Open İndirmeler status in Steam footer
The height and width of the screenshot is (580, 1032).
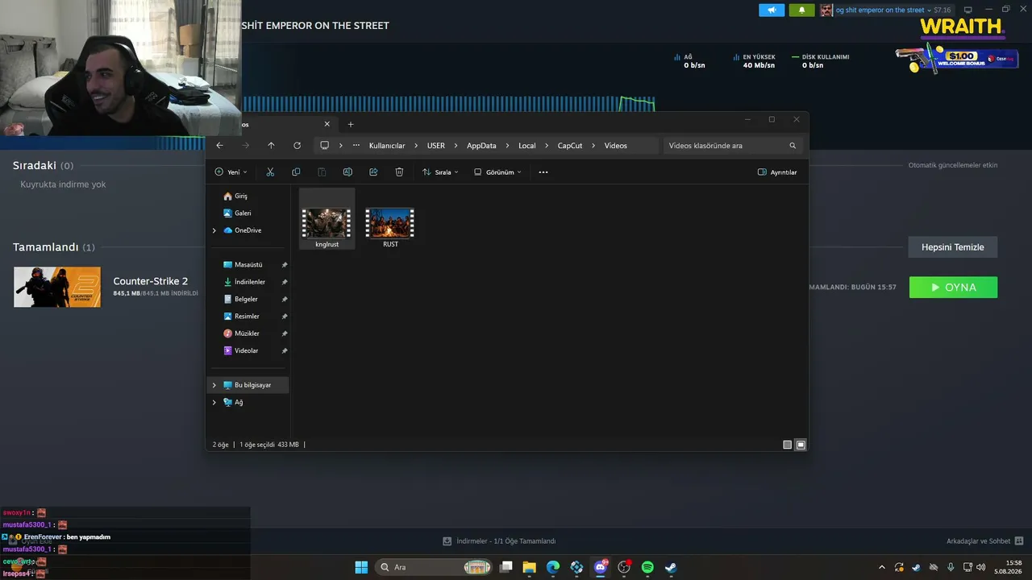tap(499, 541)
